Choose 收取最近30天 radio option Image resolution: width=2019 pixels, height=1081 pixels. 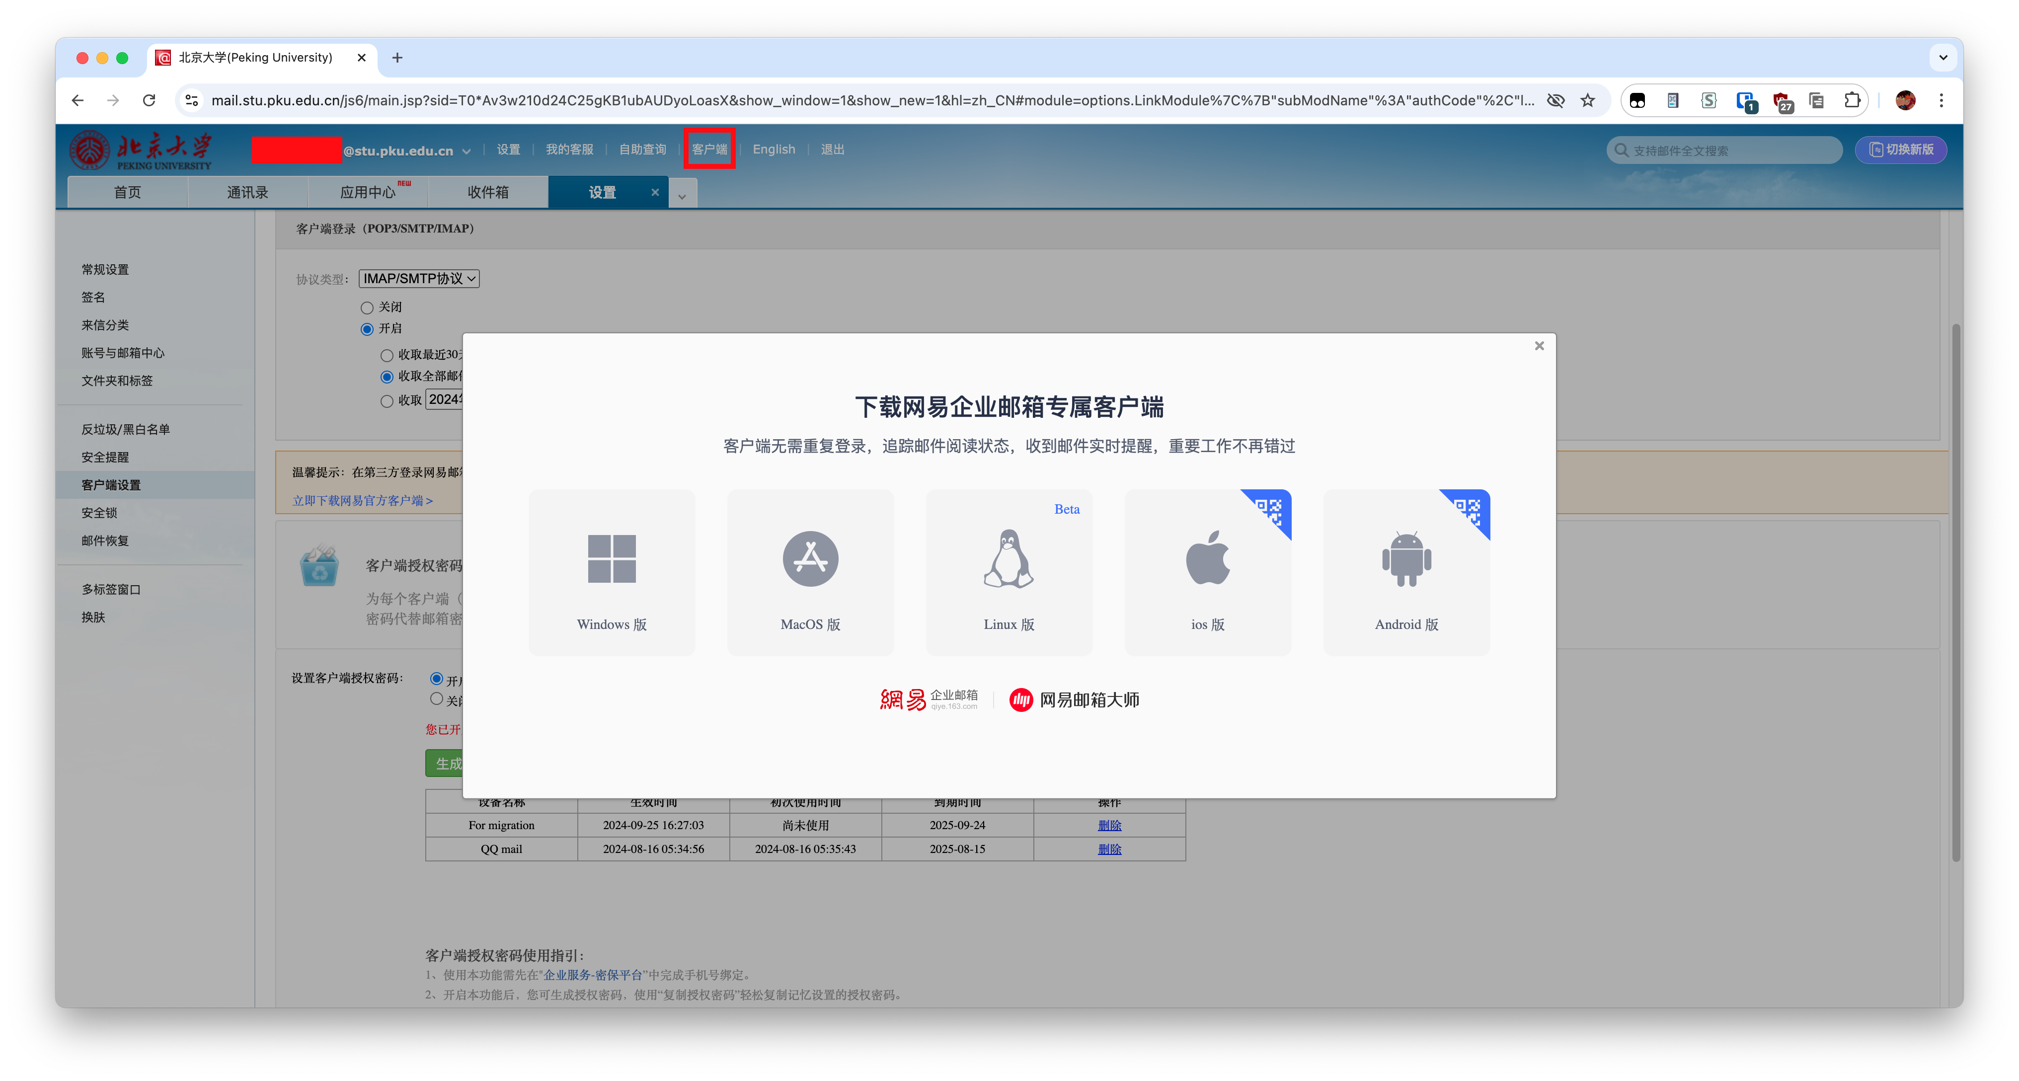[387, 355]
